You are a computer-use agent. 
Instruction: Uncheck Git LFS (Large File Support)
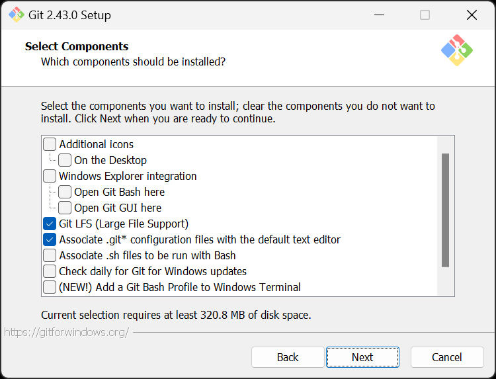pyautogui.click(x=50, y=224)
